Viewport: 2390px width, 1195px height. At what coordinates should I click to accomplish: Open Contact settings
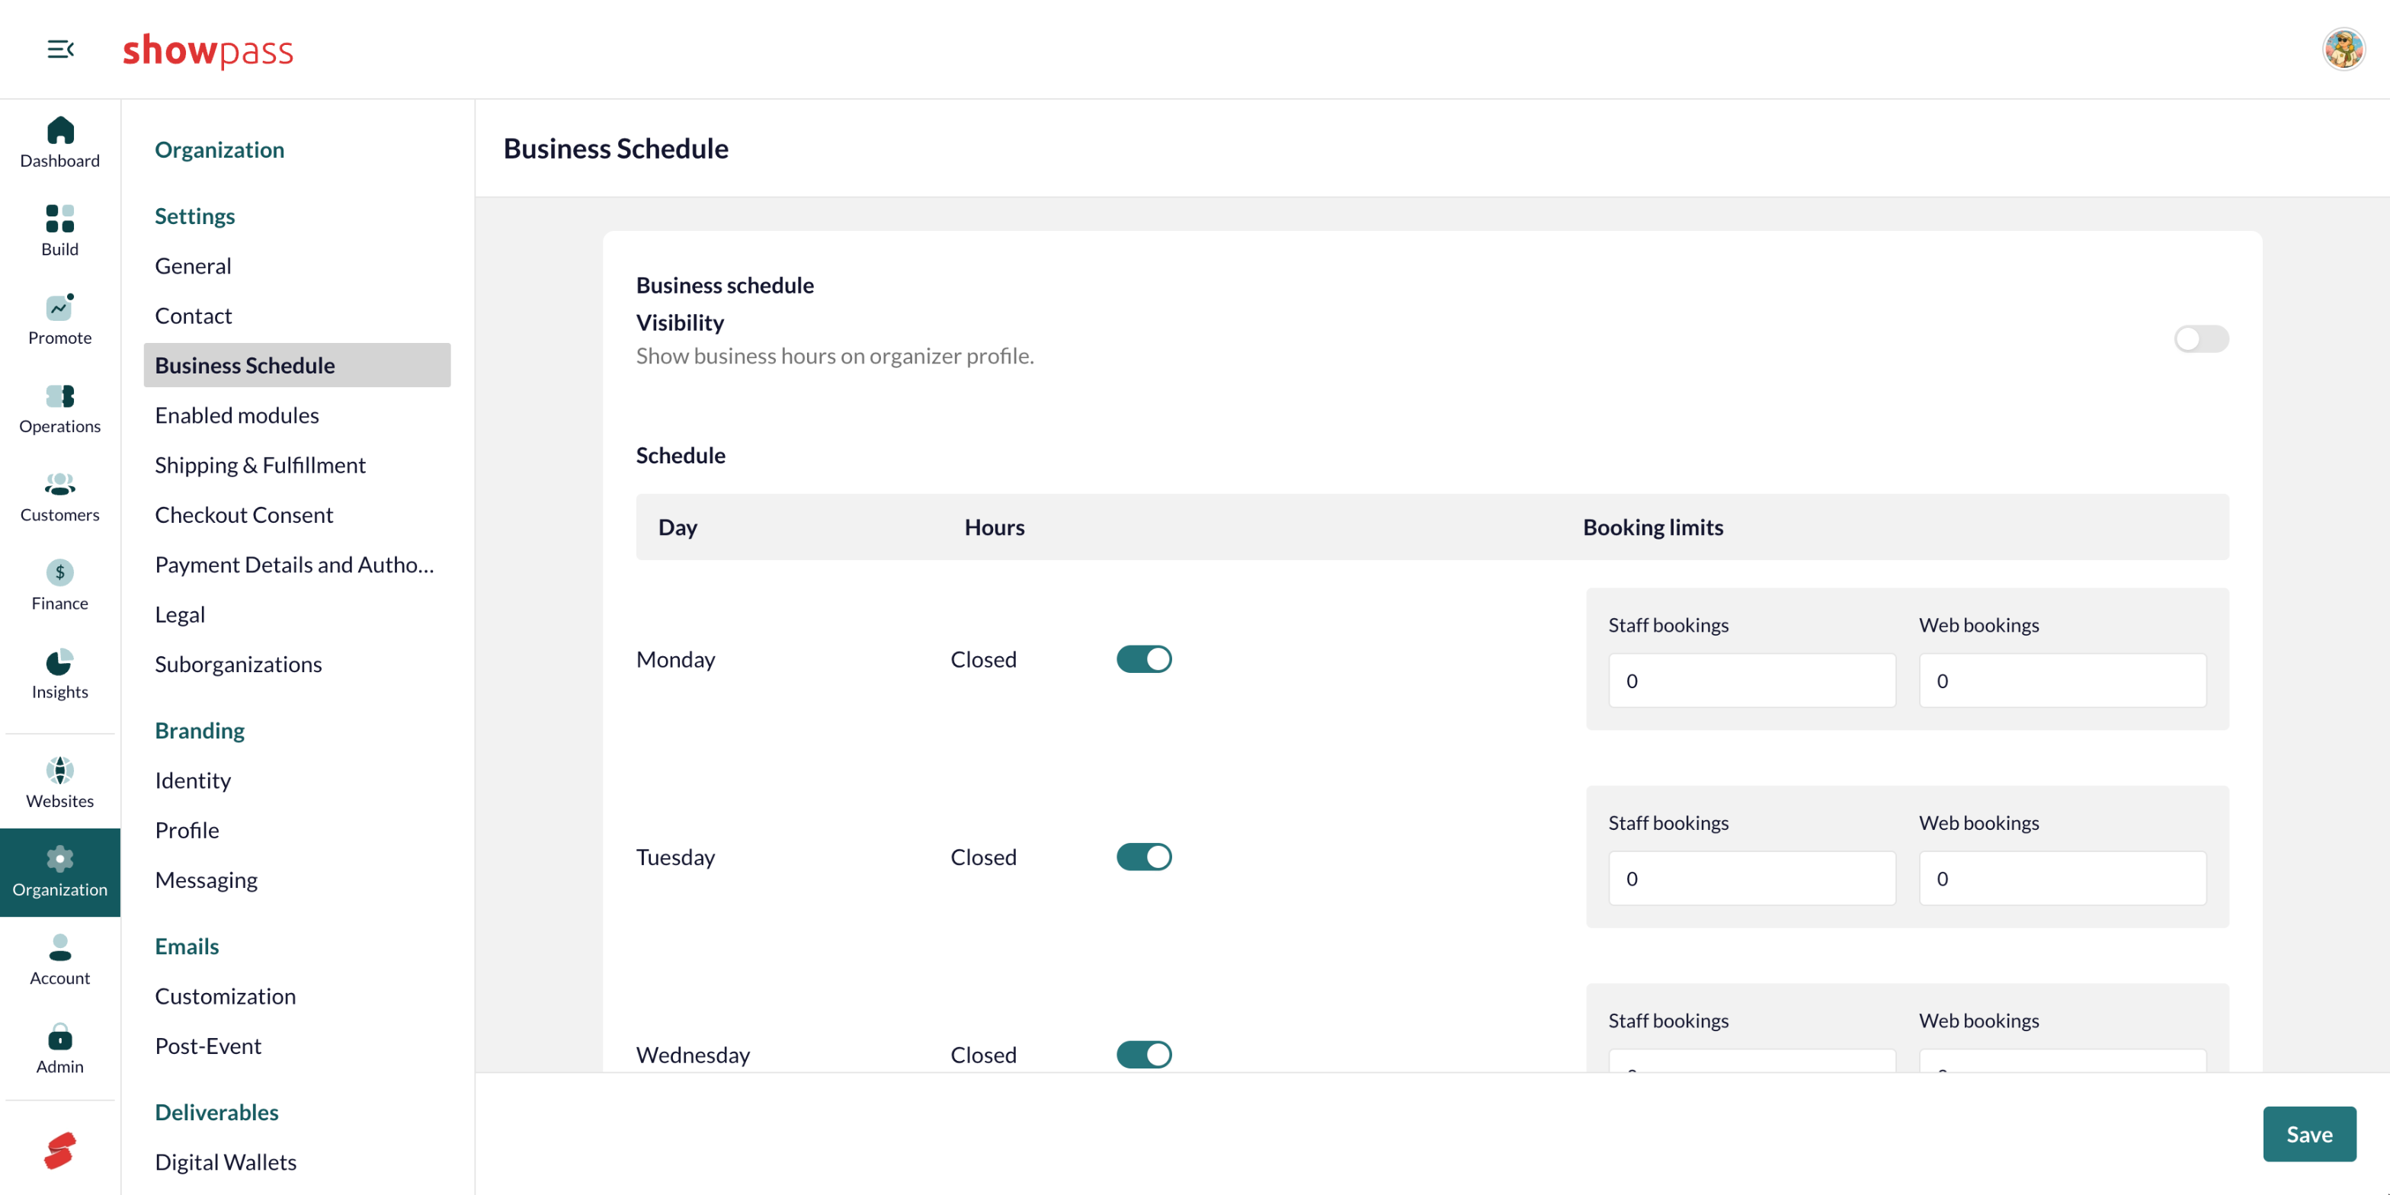(297, 316)
